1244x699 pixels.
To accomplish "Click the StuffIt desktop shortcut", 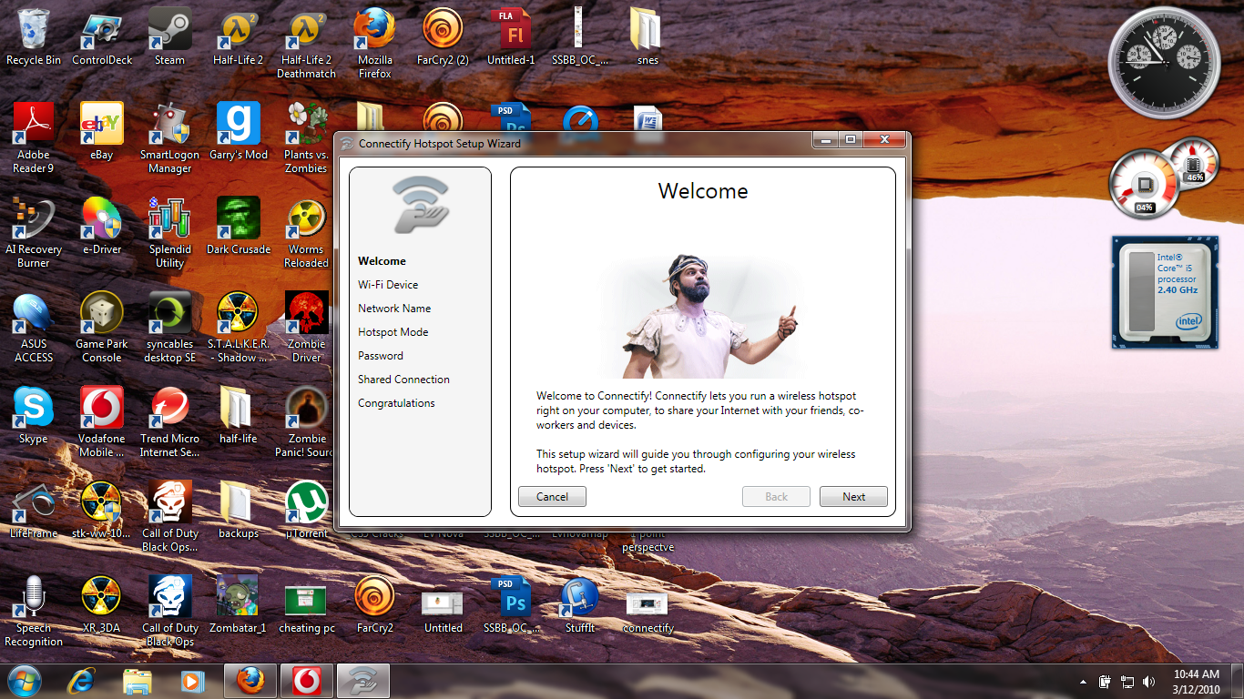I will point(579,605).
